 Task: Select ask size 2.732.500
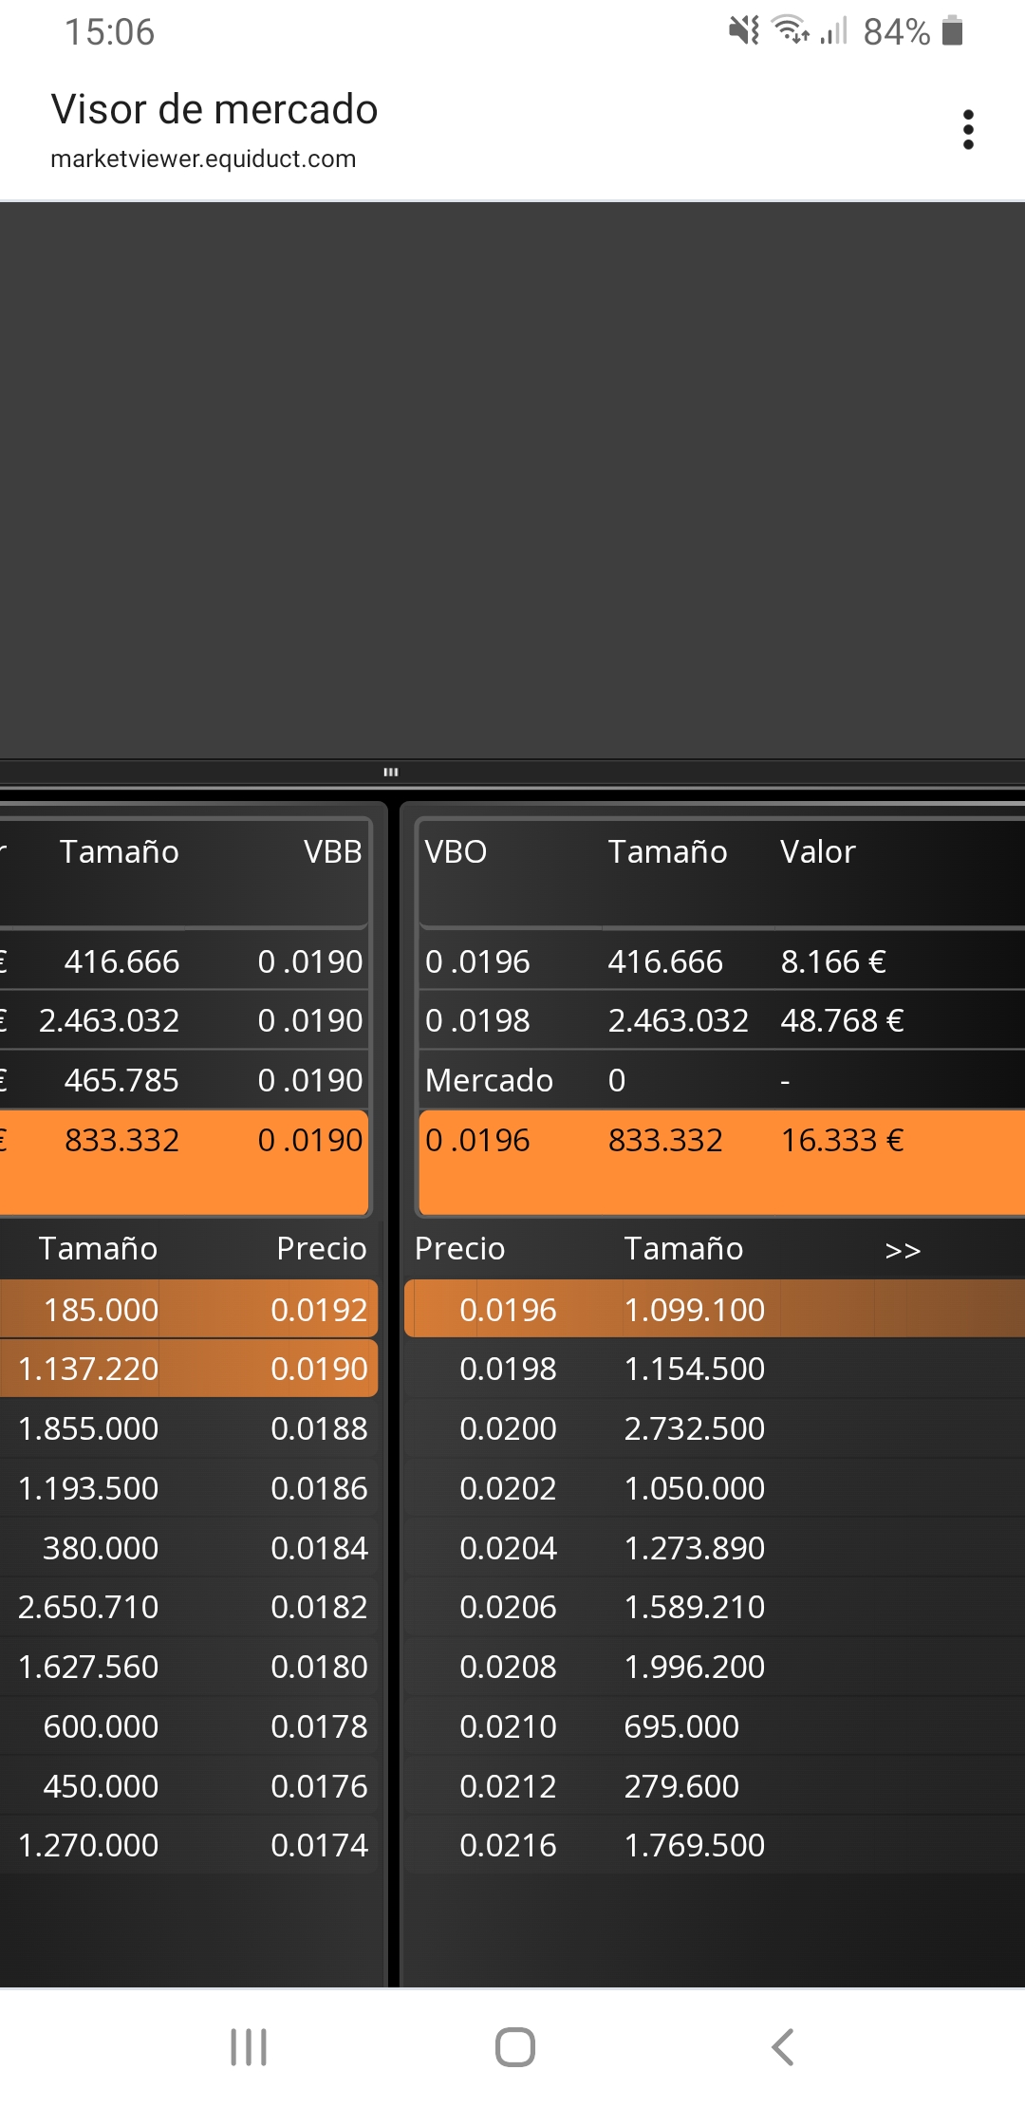695,1428
